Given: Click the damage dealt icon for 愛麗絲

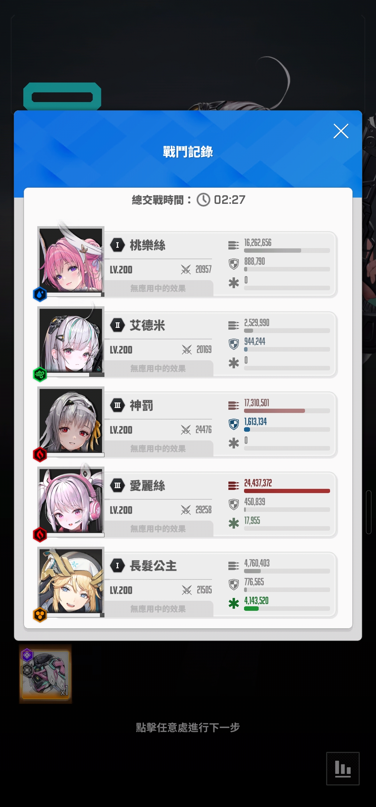Looking at the screenshot, I should coord(234,485).
